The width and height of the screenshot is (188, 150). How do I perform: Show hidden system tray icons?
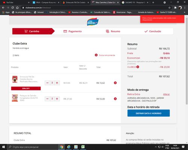(156, 147)
